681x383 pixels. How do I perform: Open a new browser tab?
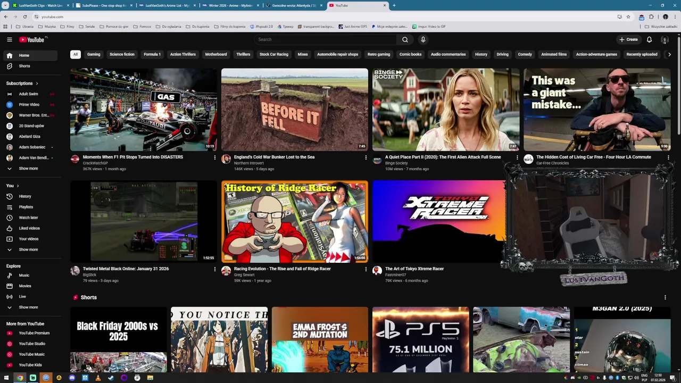click(x=394, y=5)
